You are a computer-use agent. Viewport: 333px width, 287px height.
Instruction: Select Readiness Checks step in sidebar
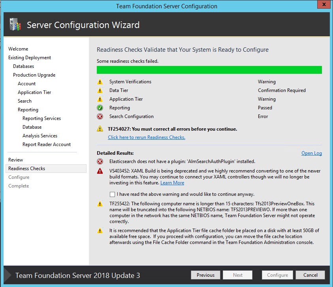pos(46,169)
